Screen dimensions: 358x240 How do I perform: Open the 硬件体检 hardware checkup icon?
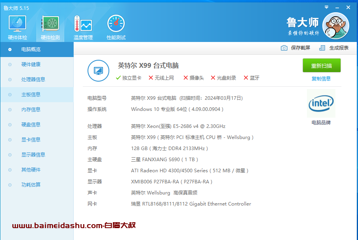coord(17,28)
